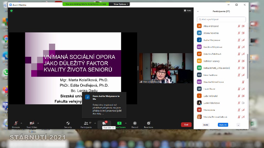Click the Mute All button
This screenshot has height=148, width=264.
click(223, 125)
